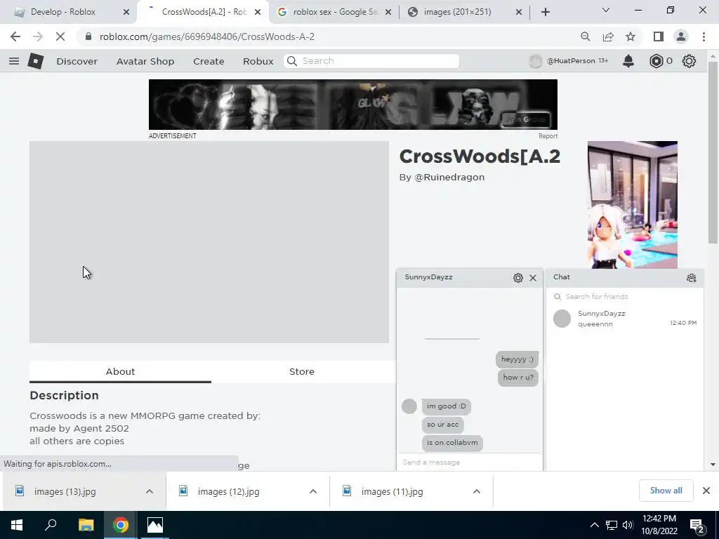719x539 pixels.
Task: Open downloaded images (11).jpg
Action: [x=392, y=492]
